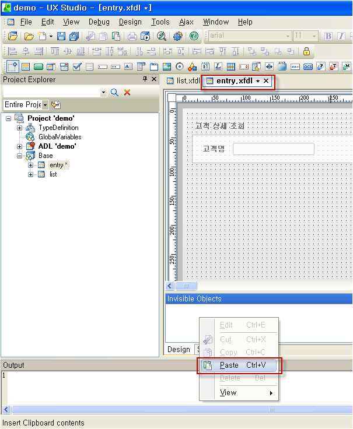Screen dimensions: 353x429
Task: Open the arial font dropdown
Action: [x=288, y=36]
